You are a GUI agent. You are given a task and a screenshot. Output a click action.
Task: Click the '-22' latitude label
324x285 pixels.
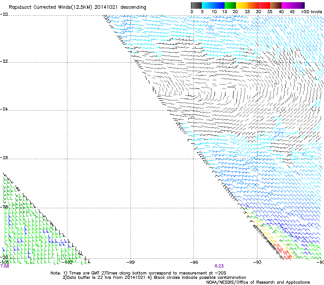click(4, 61)
